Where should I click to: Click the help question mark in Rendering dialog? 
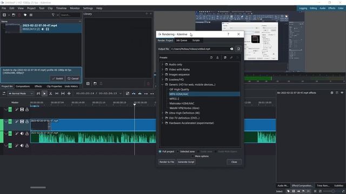[x=228, y=34]
